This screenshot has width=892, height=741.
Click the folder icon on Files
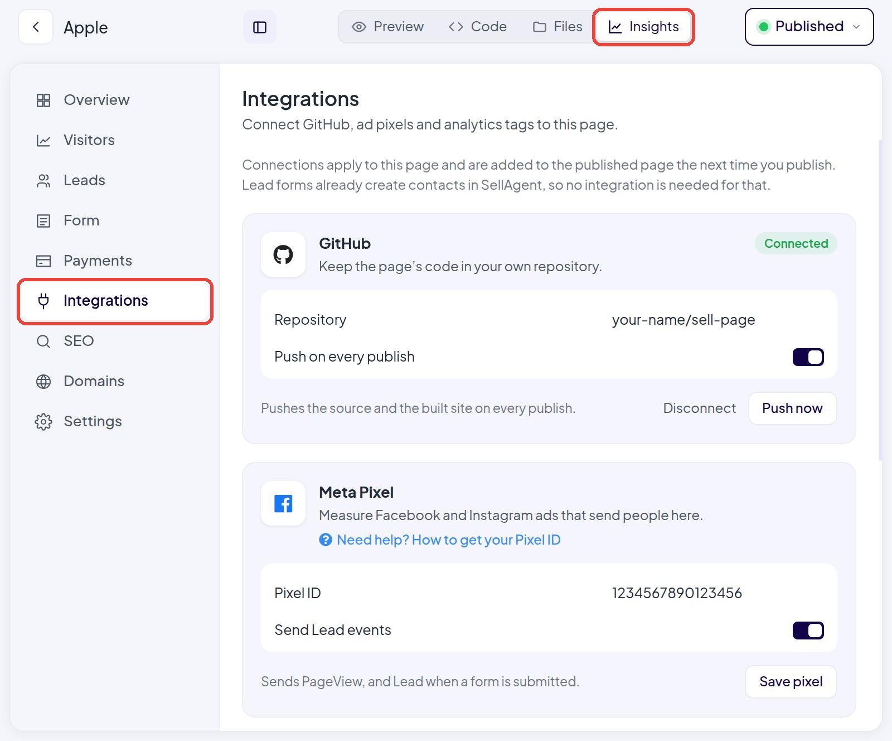[x=539, y=27]
